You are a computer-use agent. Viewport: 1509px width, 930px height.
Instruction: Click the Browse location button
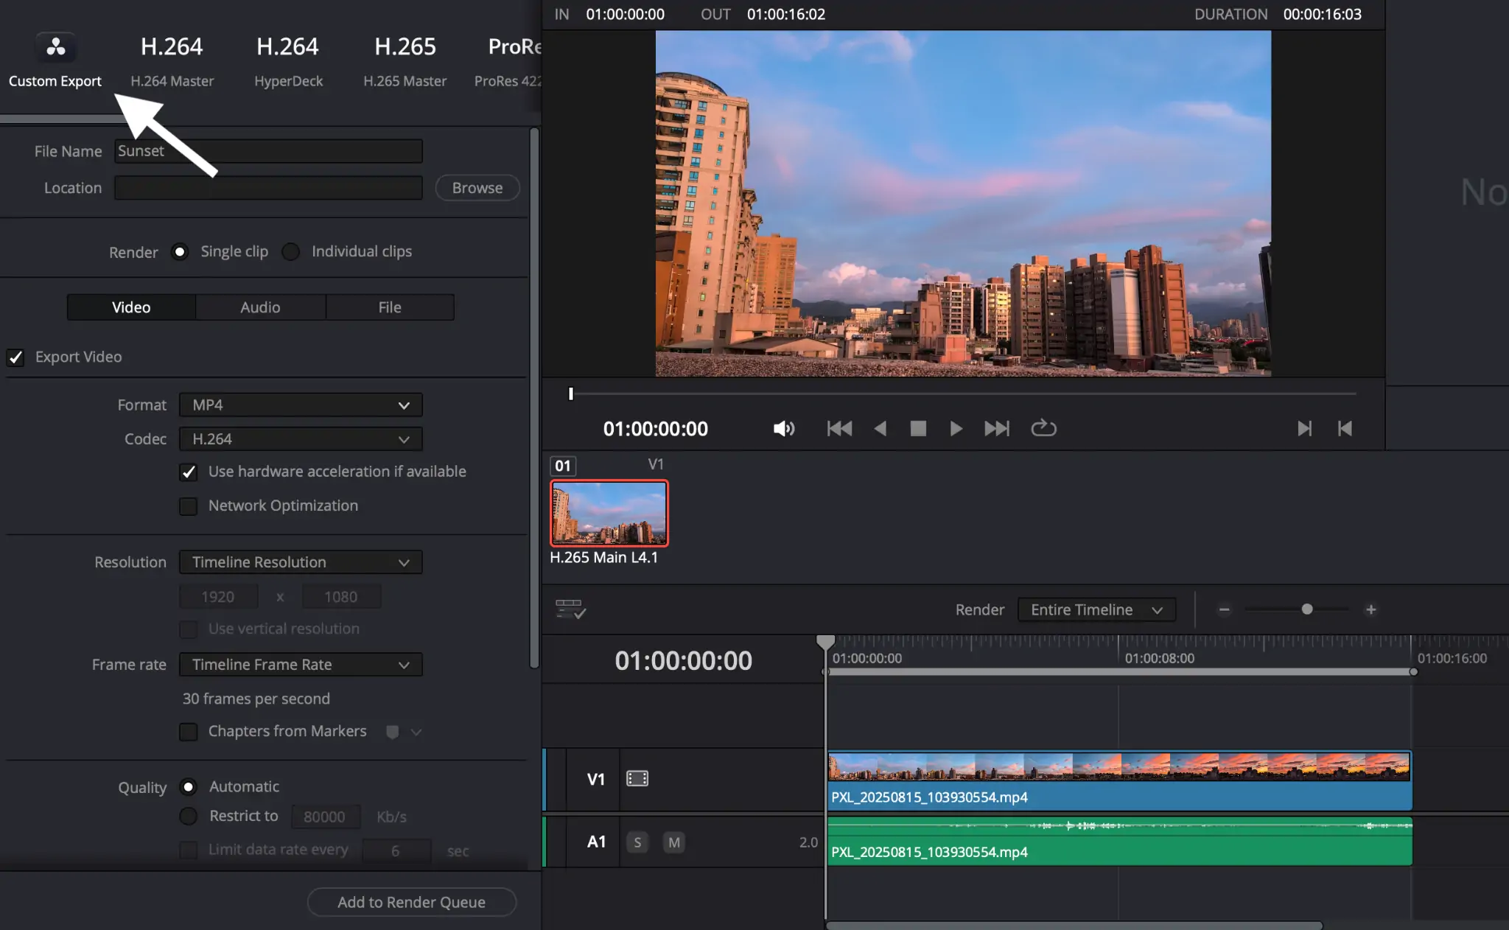(x=477, y=188)
